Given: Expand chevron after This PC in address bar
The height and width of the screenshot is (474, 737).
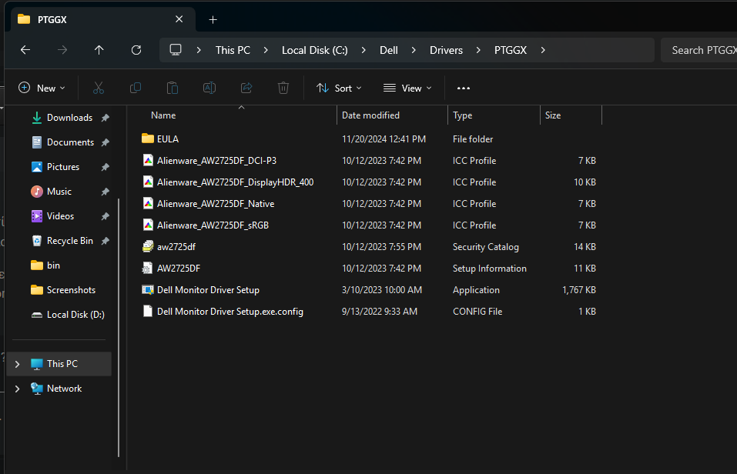Looking at the screenshot, I should tap(266, 50).
